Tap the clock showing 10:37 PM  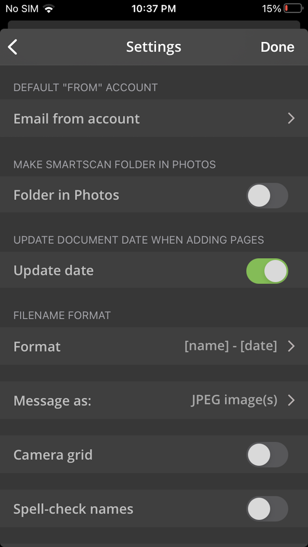pos(154,8)
